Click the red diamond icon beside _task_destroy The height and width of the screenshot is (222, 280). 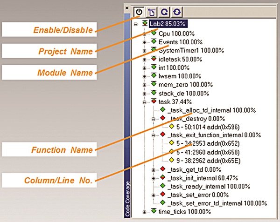pyautogui.click(x=163, y=118)
